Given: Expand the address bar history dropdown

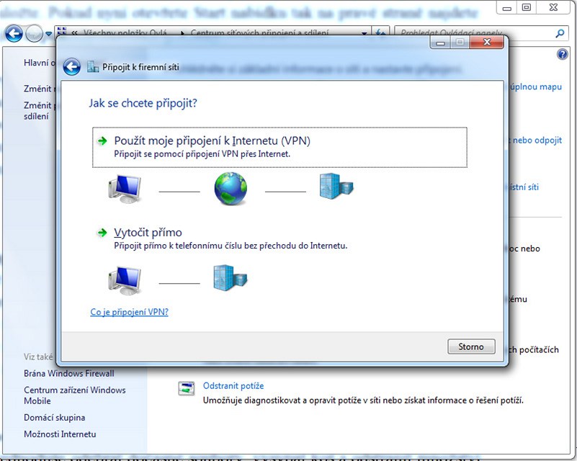Looking at the screenshot, I should click(x=364, y=33).
